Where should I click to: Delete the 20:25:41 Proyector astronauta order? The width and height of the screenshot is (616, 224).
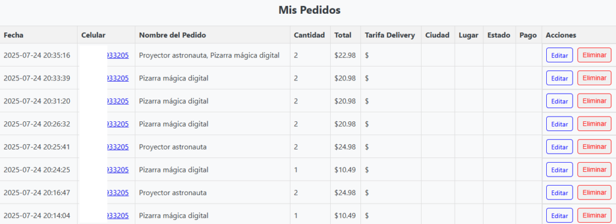pyautogui.click(x=594, y=147)
